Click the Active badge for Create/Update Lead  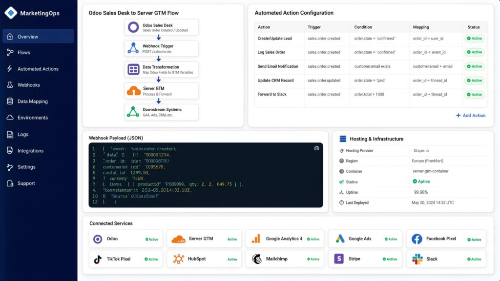click(475, 38)
